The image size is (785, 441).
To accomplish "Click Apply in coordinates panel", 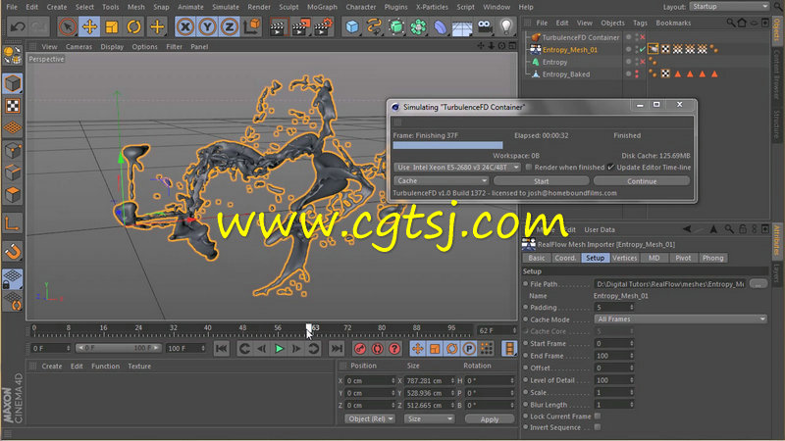I will [490, 419].
